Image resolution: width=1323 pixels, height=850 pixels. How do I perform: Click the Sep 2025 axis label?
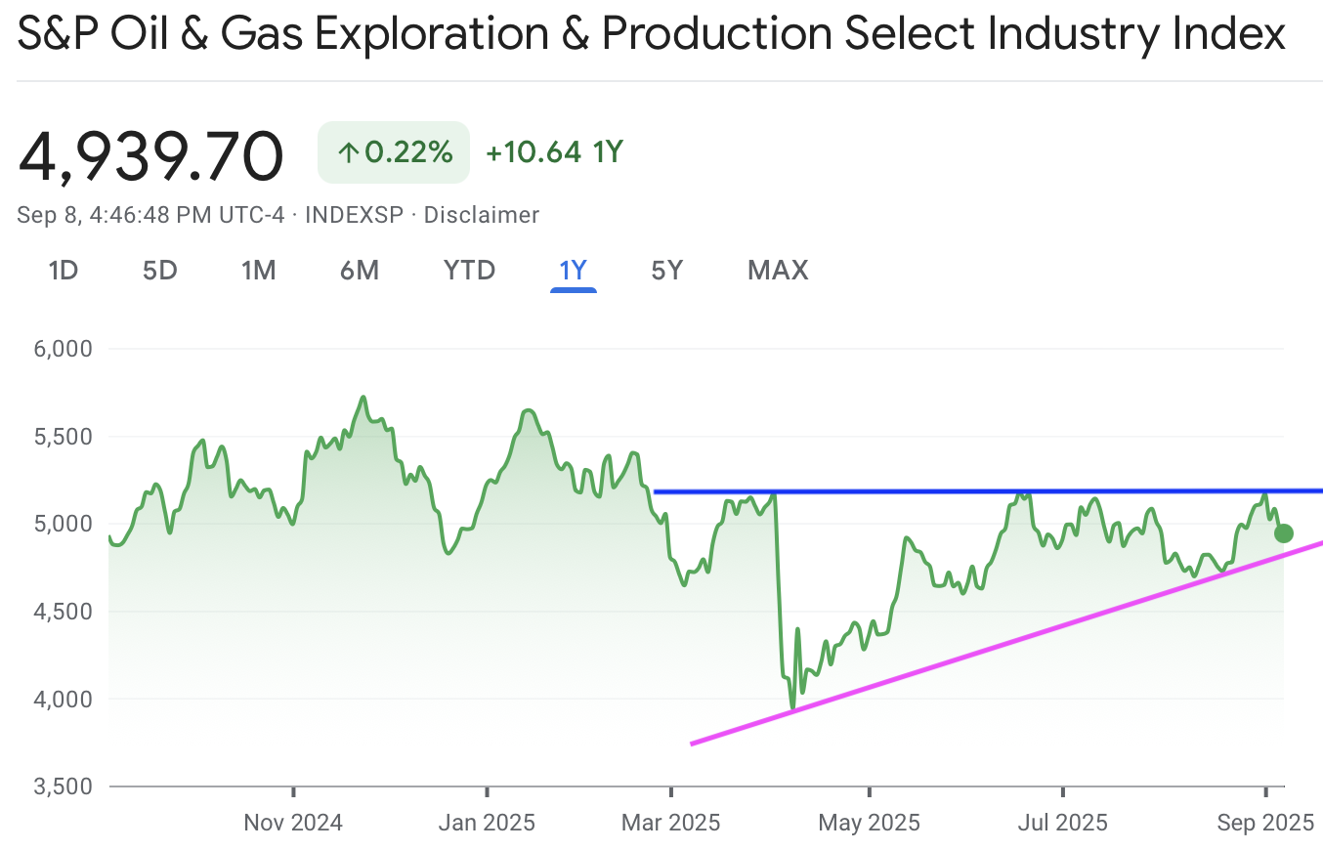tap(1265, 823)
